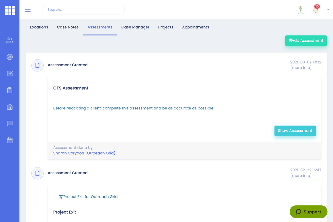Click the OTS Assessment title
Screen dimensions: 333x222
pos(71,88)
